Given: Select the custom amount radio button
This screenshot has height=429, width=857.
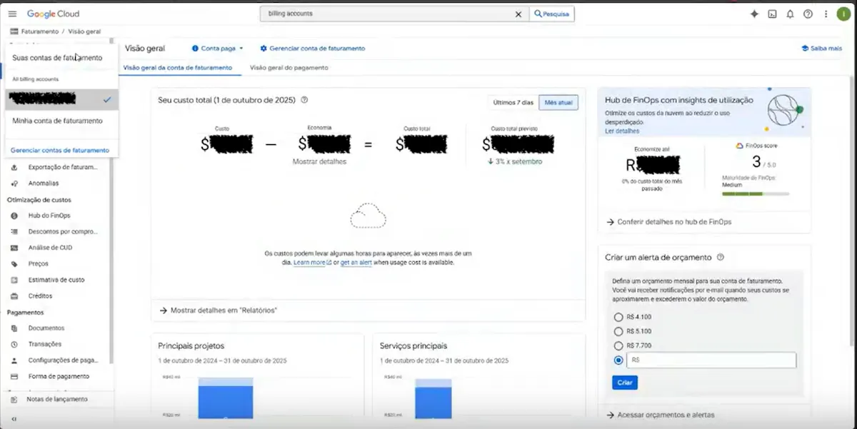Looking at the screenshot, I should coord(618,360).
